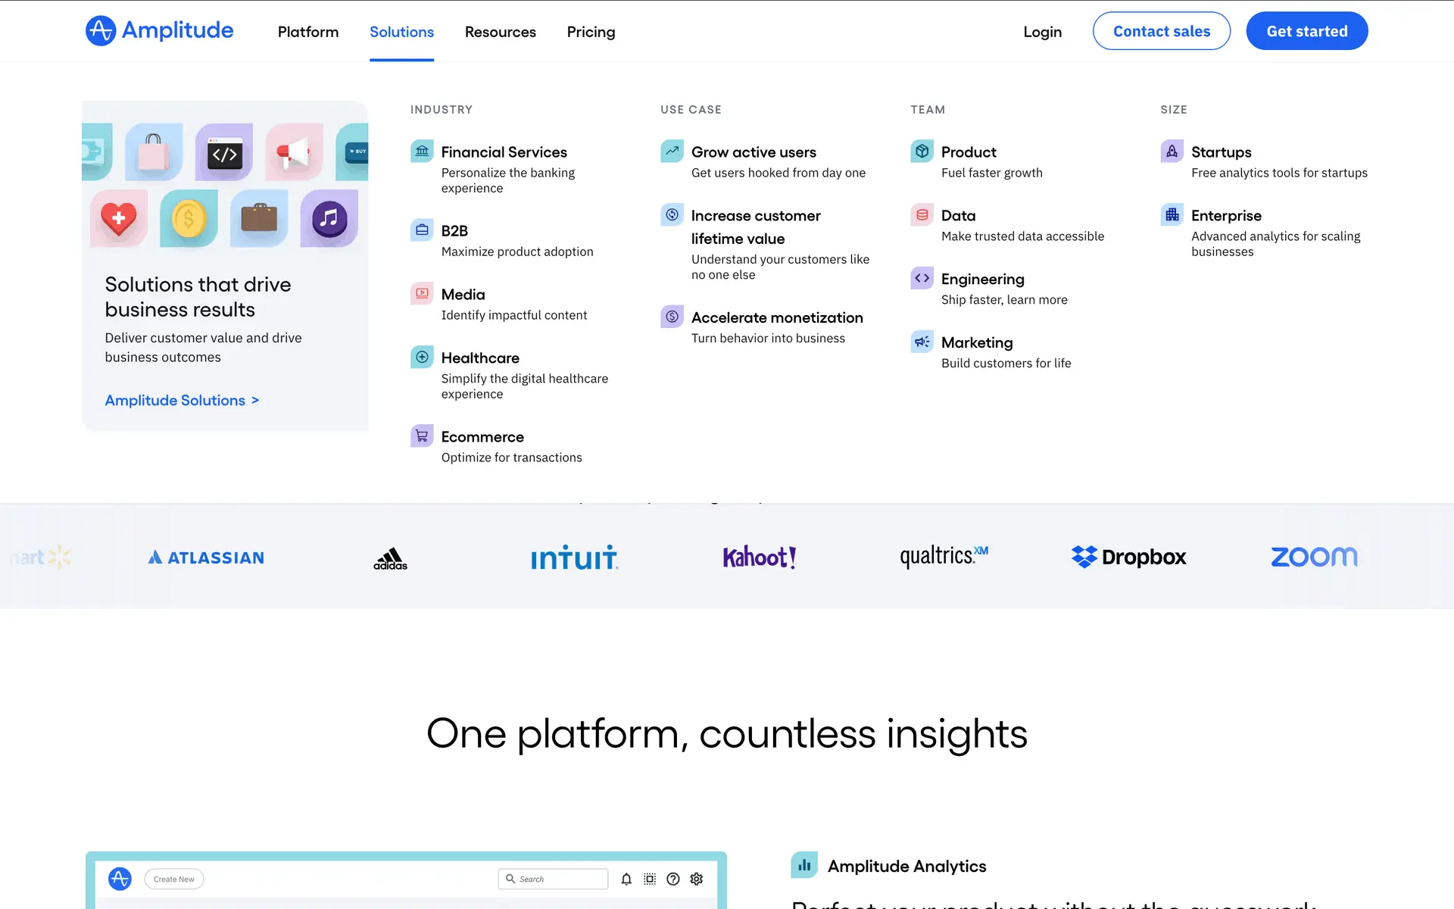Click the Ecommerce shopping cart icon
Image resolution: width=1454 pixels, height=909 pixels.
pyautogui.click(x=422, y=436)
